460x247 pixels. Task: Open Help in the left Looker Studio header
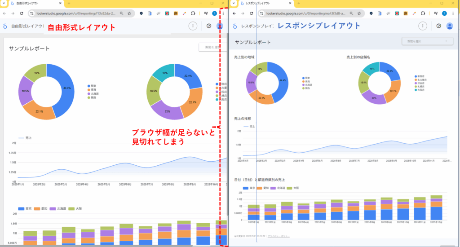point(208,26)
